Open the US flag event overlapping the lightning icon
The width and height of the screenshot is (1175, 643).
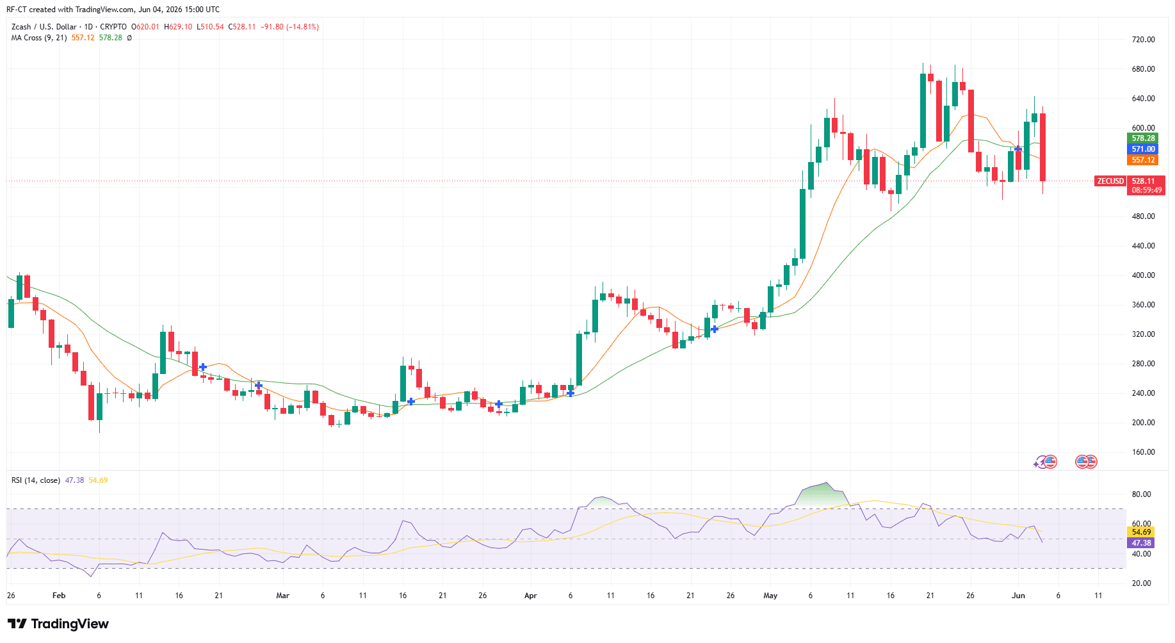click(1050, 461)
